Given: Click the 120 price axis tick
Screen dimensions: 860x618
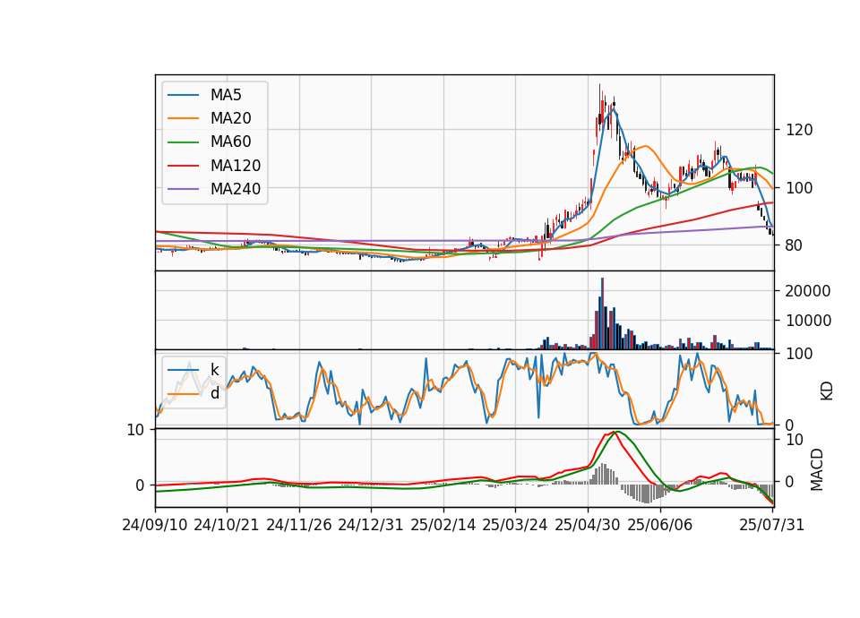Looking at the screenshot, I should click(x=799, y=130).
